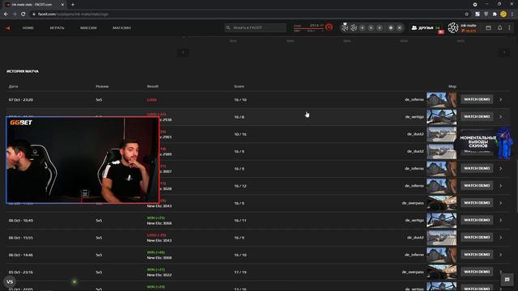Click the search magnifier icon
The height and width of the screenshot is (291, 518).
click(228, 27)
